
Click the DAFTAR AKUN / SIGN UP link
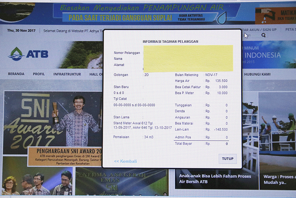pos(259,30)
